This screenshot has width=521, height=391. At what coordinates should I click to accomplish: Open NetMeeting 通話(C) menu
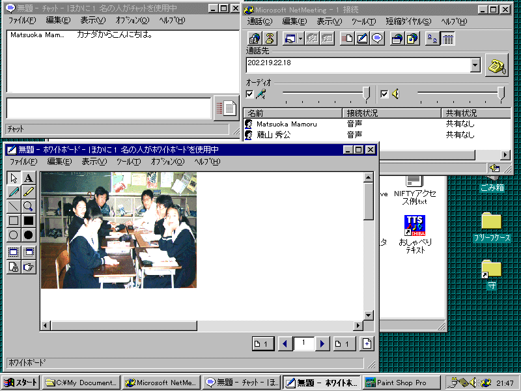coord(259,22)
